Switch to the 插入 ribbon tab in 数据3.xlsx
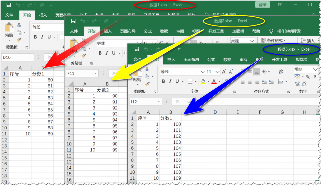 click(171, 59)
